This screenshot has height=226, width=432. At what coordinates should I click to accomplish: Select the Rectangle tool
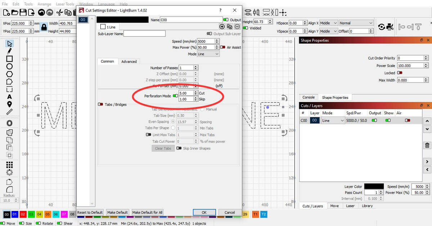(x=9, y=59)
